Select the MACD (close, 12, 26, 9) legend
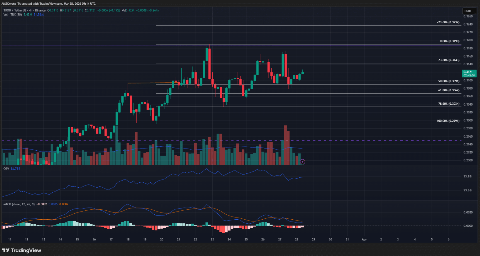Screen dimensions: 480x256 coord(19,204)
